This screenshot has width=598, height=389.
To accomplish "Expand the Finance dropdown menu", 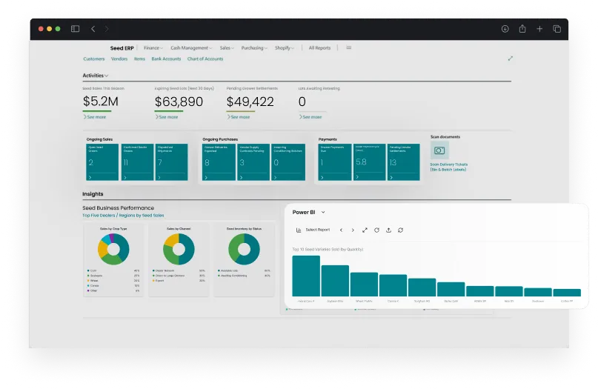I will click(153, 48).
